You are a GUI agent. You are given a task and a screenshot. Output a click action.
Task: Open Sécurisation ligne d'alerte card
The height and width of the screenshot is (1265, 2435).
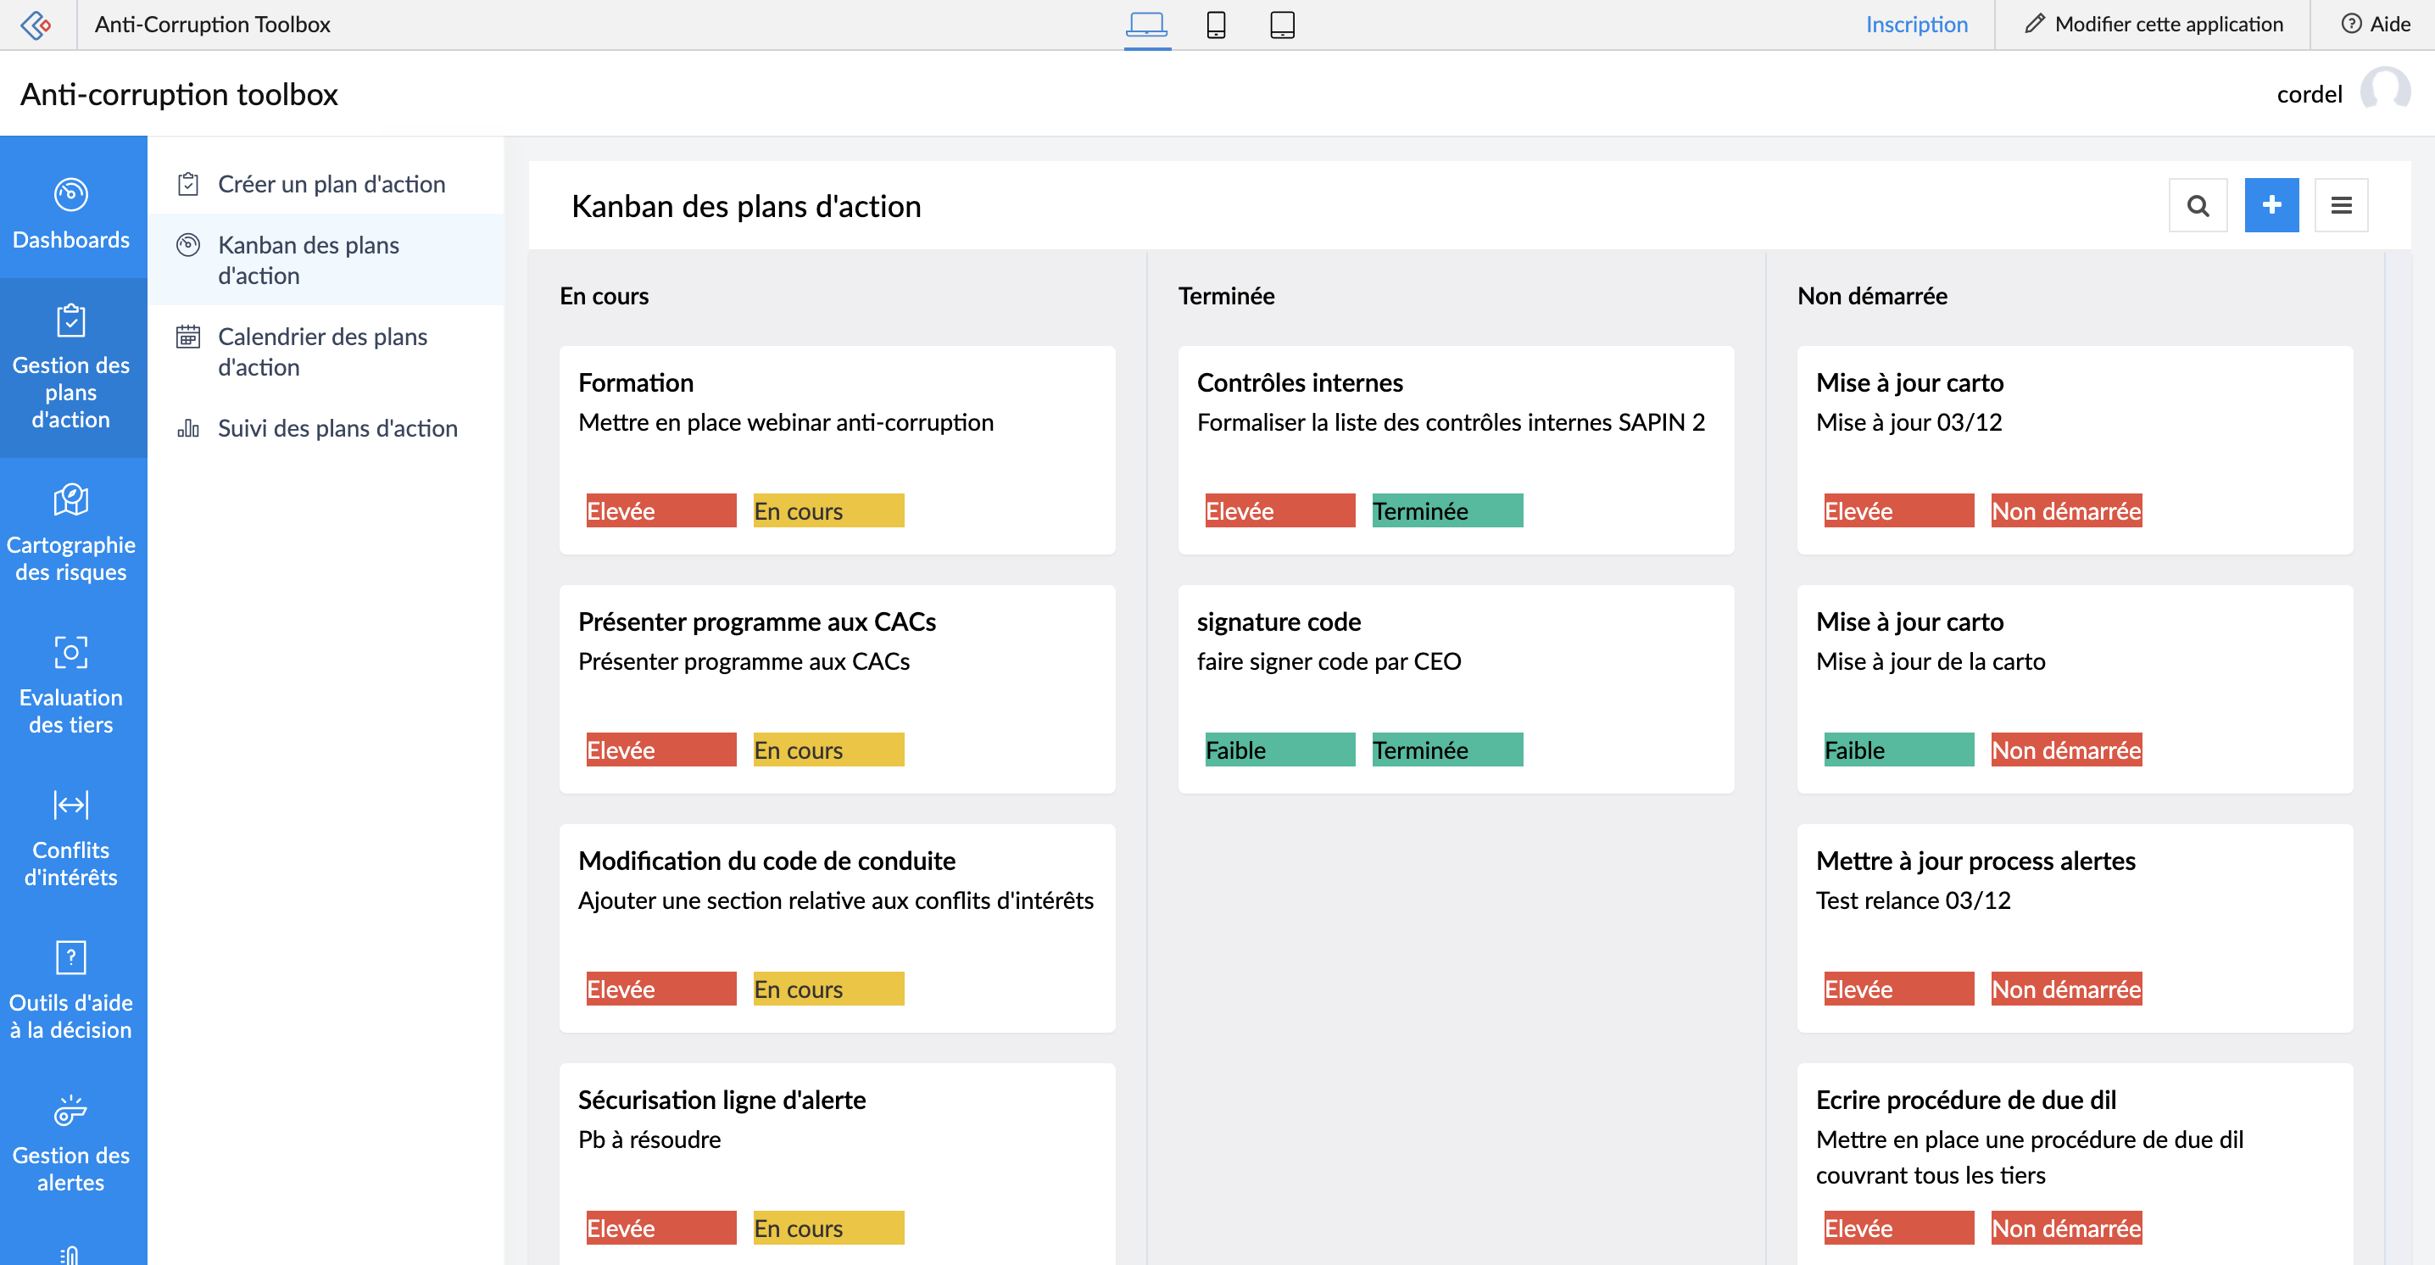click(x=837, y=1165)
